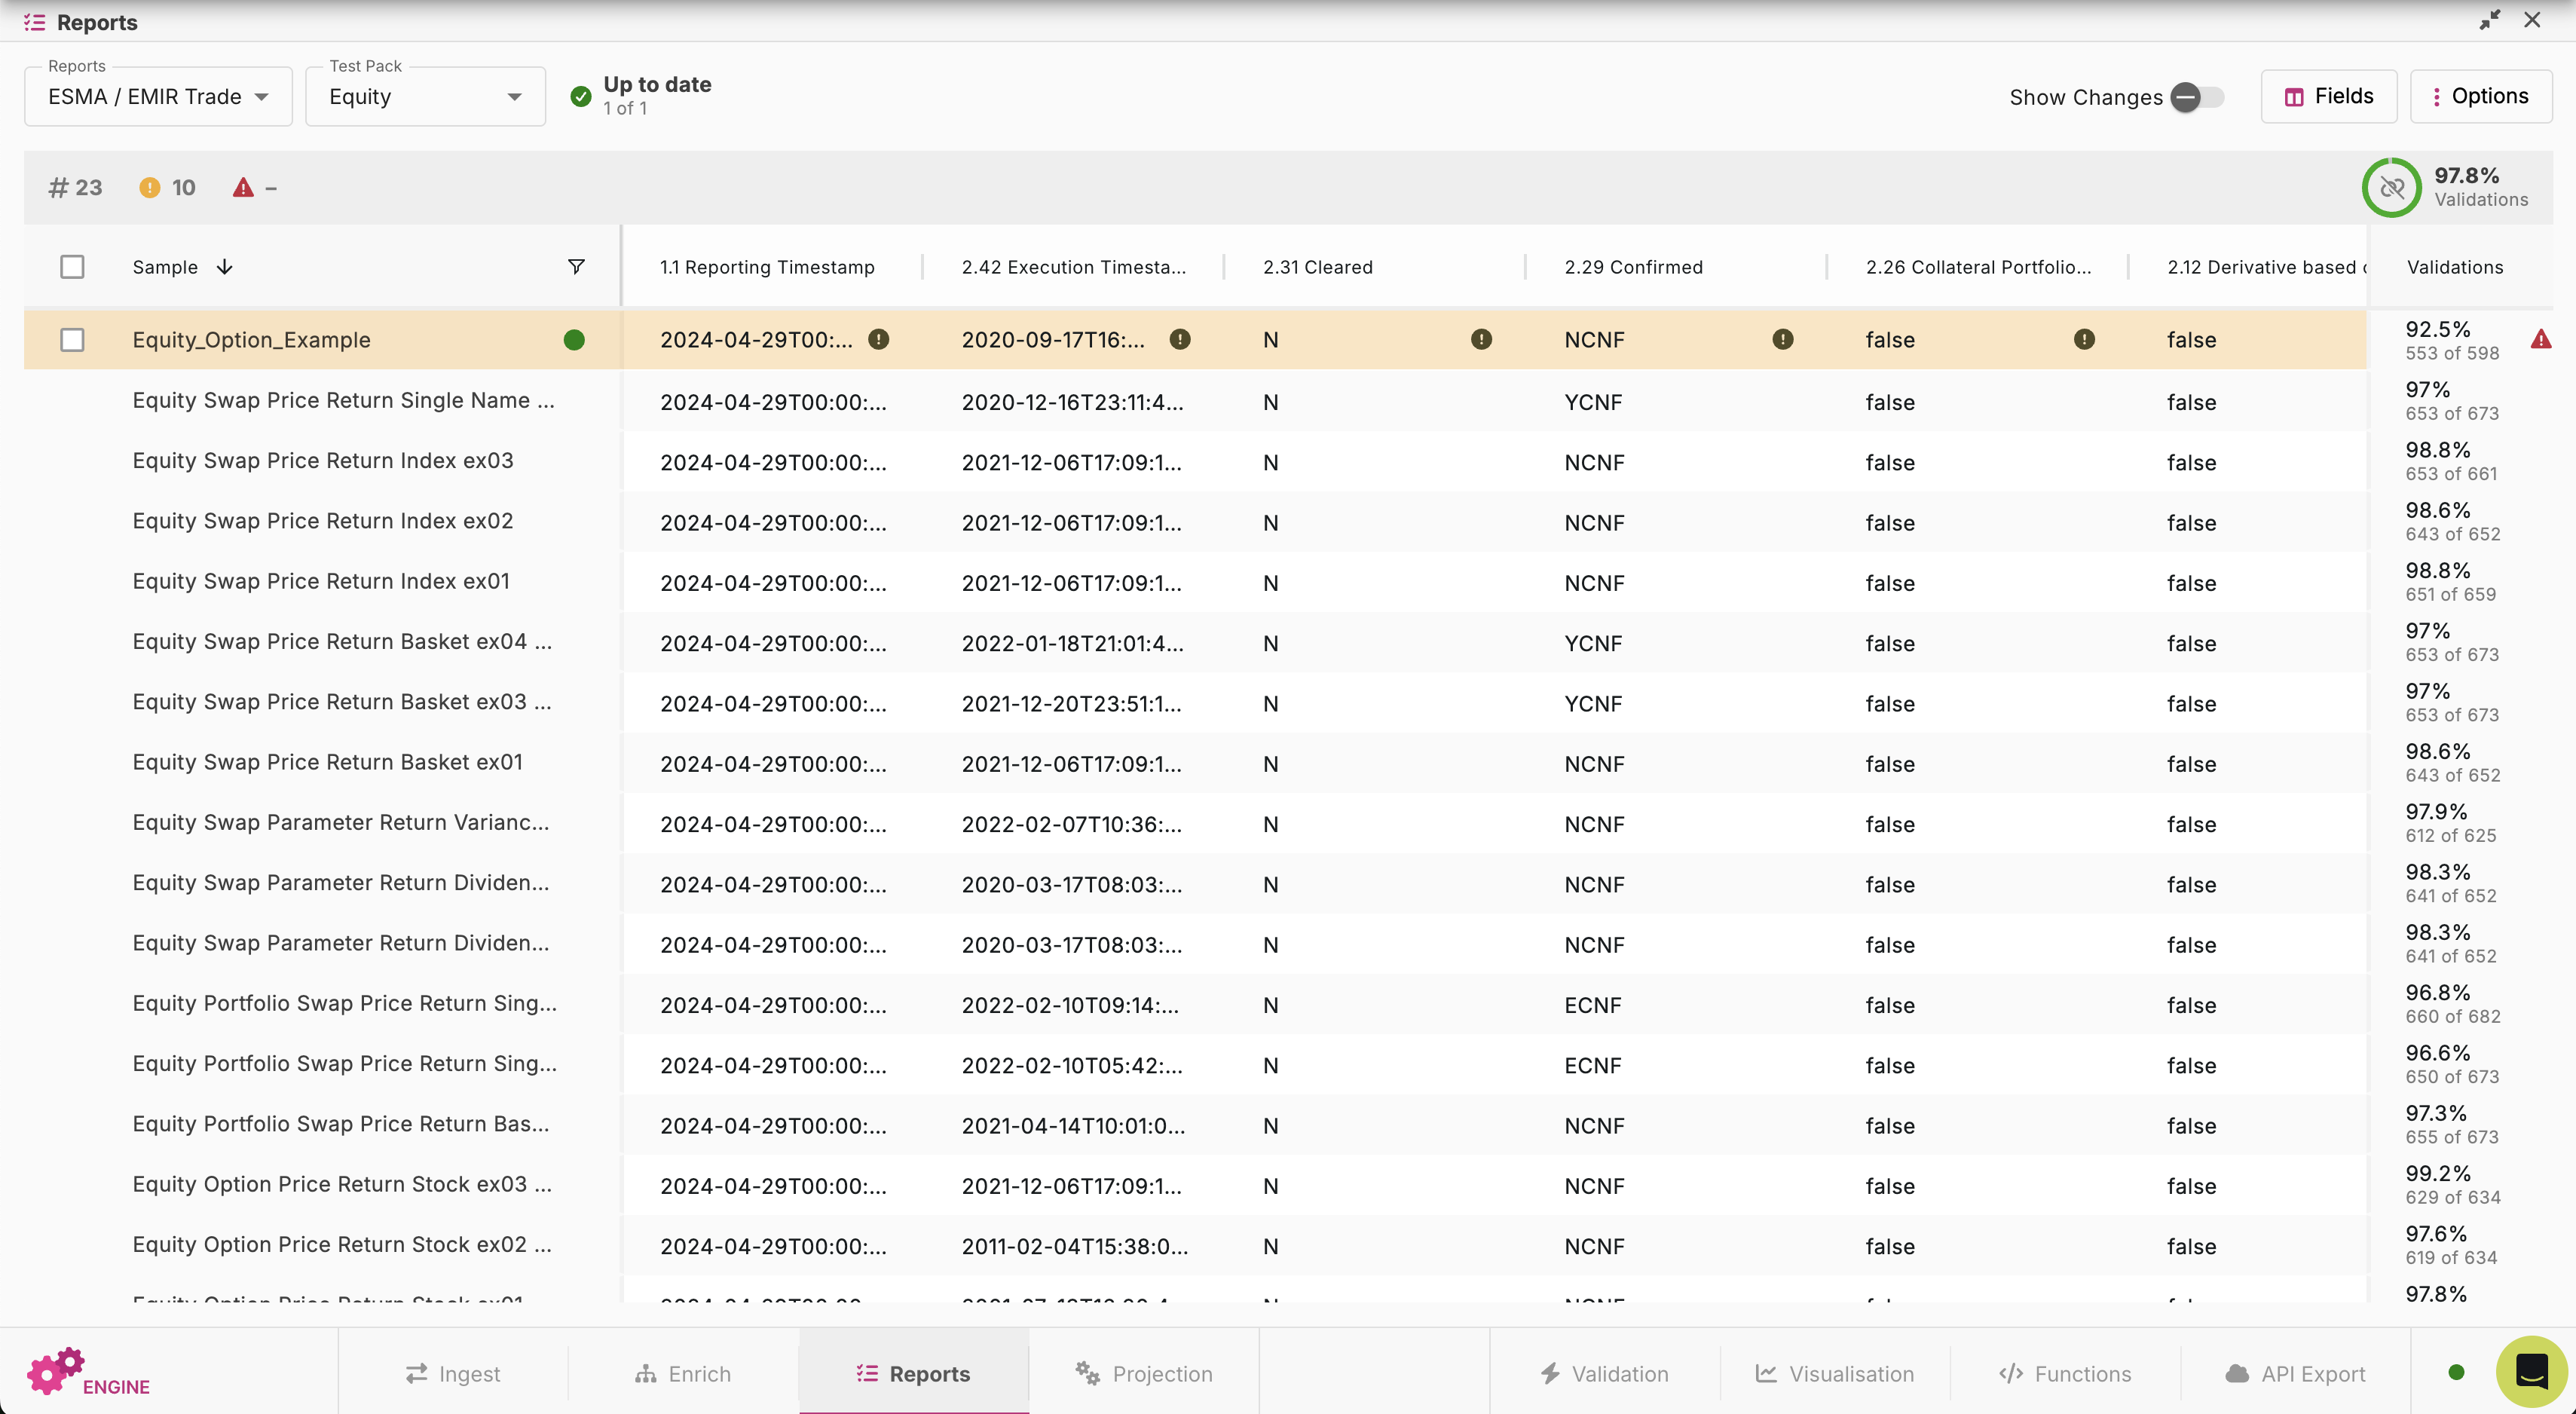Click YCNF in the Single Name row
The width and height of the screenshot is (2576, 1414).
click(x=1593, y=402)
